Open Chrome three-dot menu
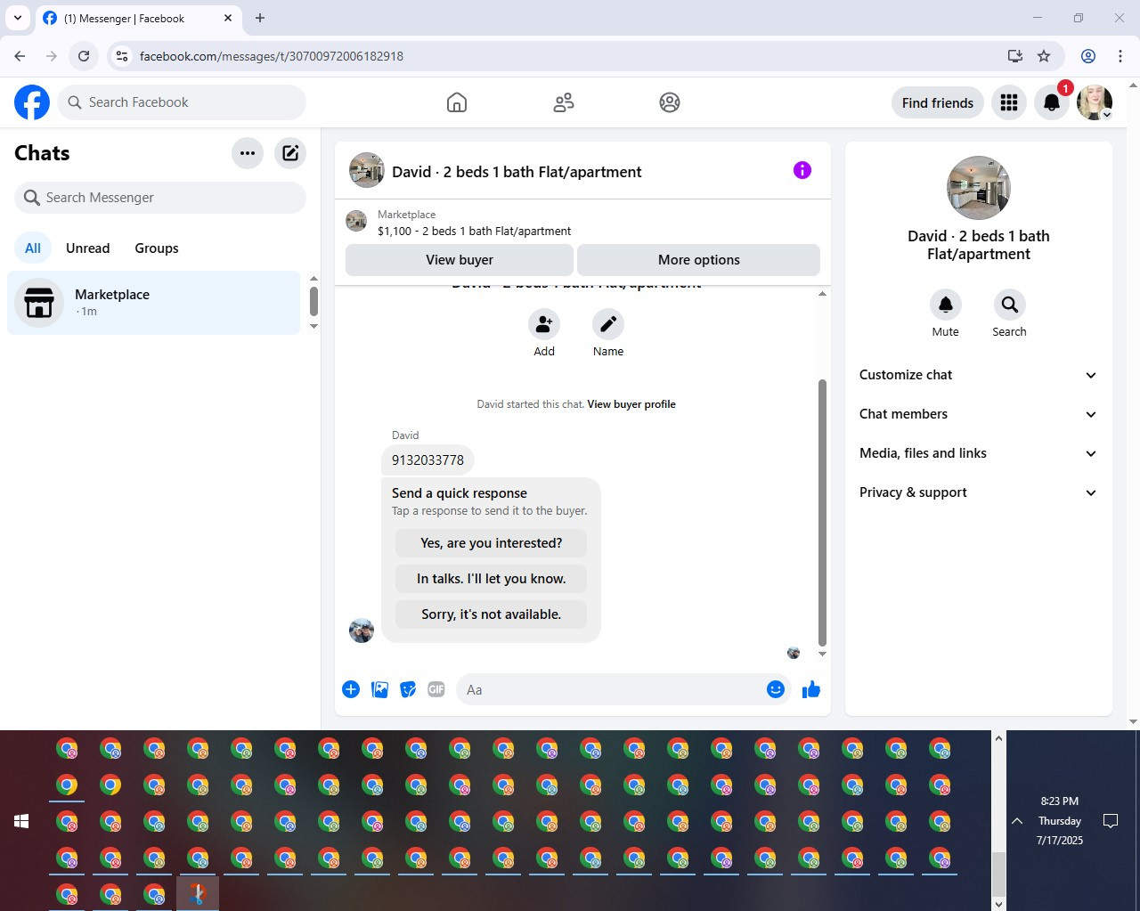 click(x=1120, y=56)
